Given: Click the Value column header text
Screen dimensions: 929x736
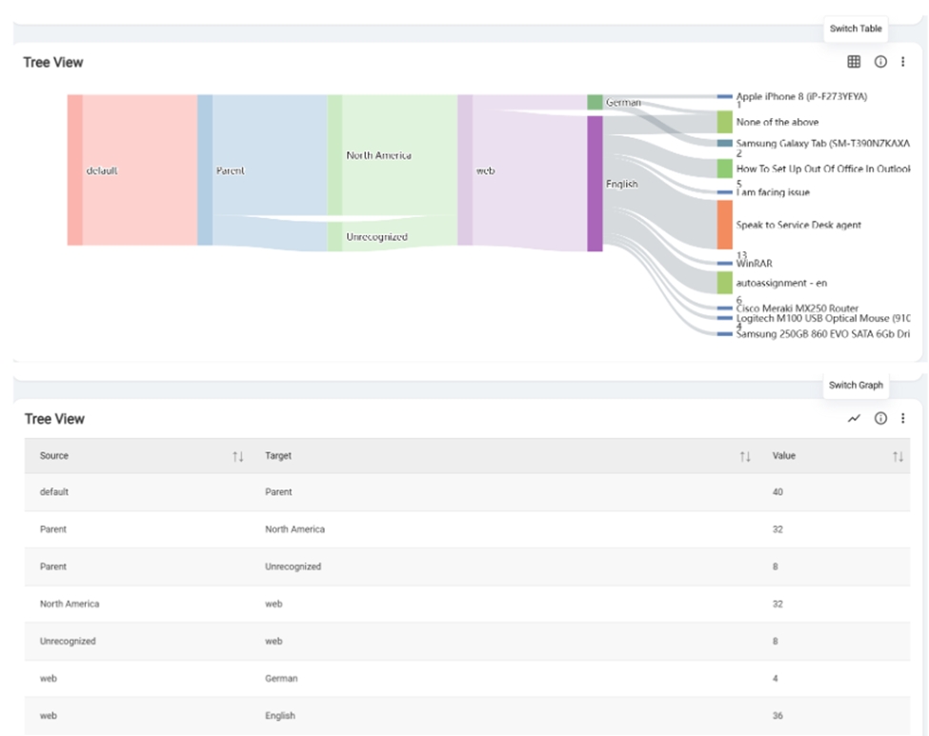Looking at the screenshot, I should pyautogui.click(x=785, y=456).
